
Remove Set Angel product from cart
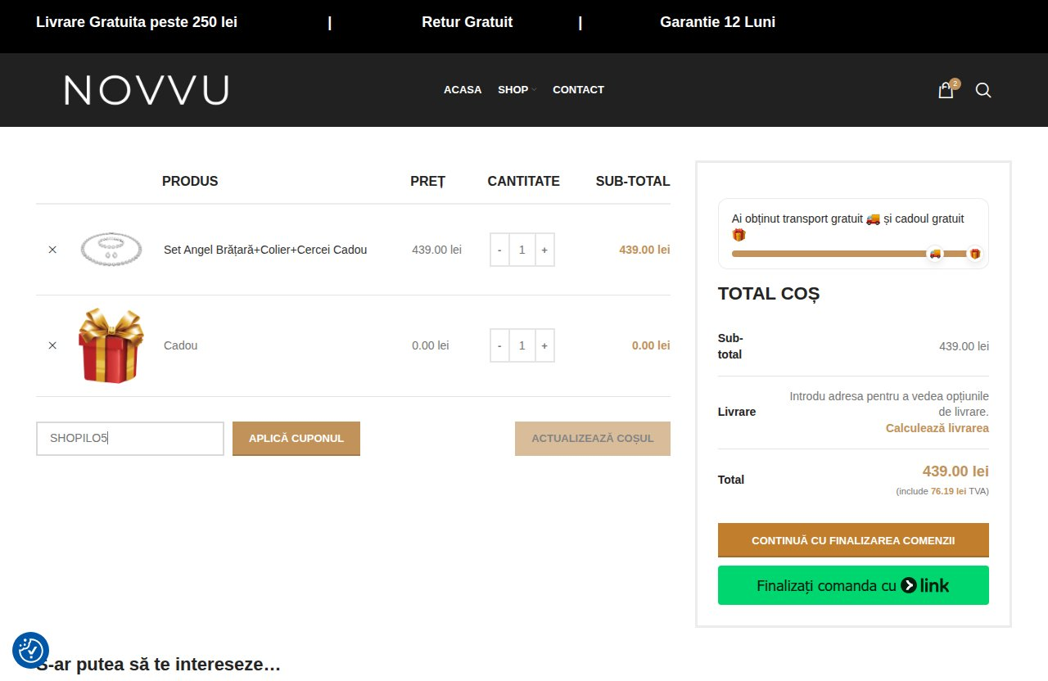tap(52, 250)
